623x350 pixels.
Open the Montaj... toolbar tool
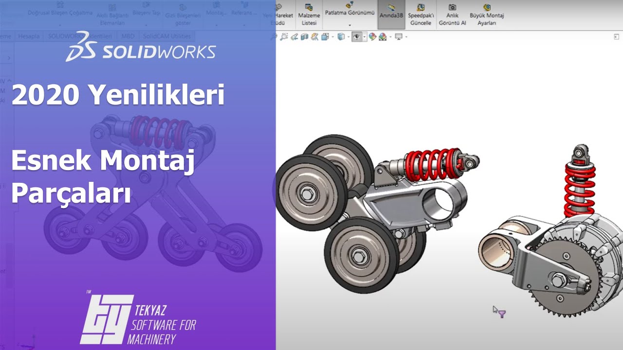click(x=216, y=9)
